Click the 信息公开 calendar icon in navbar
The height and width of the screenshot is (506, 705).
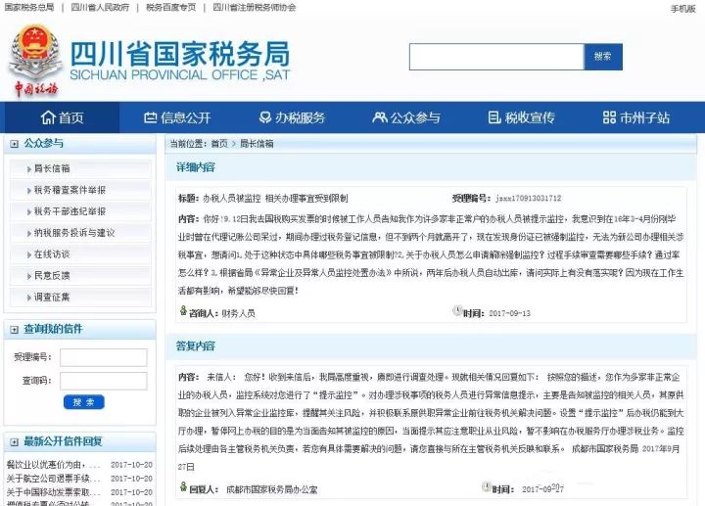click(x=150, y=117)
